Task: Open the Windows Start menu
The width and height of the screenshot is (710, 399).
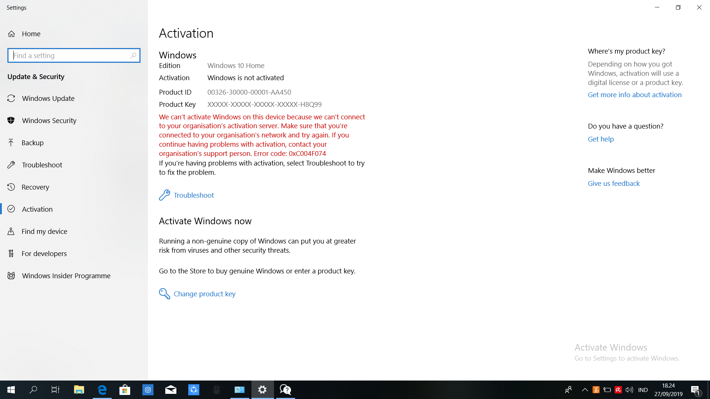Action: 11,390
